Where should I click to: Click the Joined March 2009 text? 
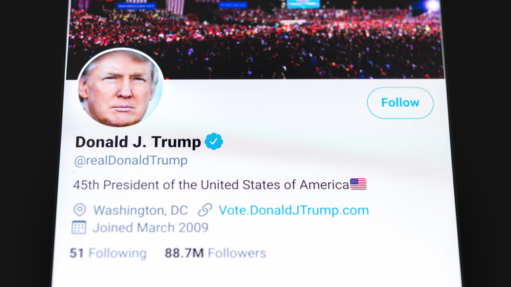click(150, 228)
